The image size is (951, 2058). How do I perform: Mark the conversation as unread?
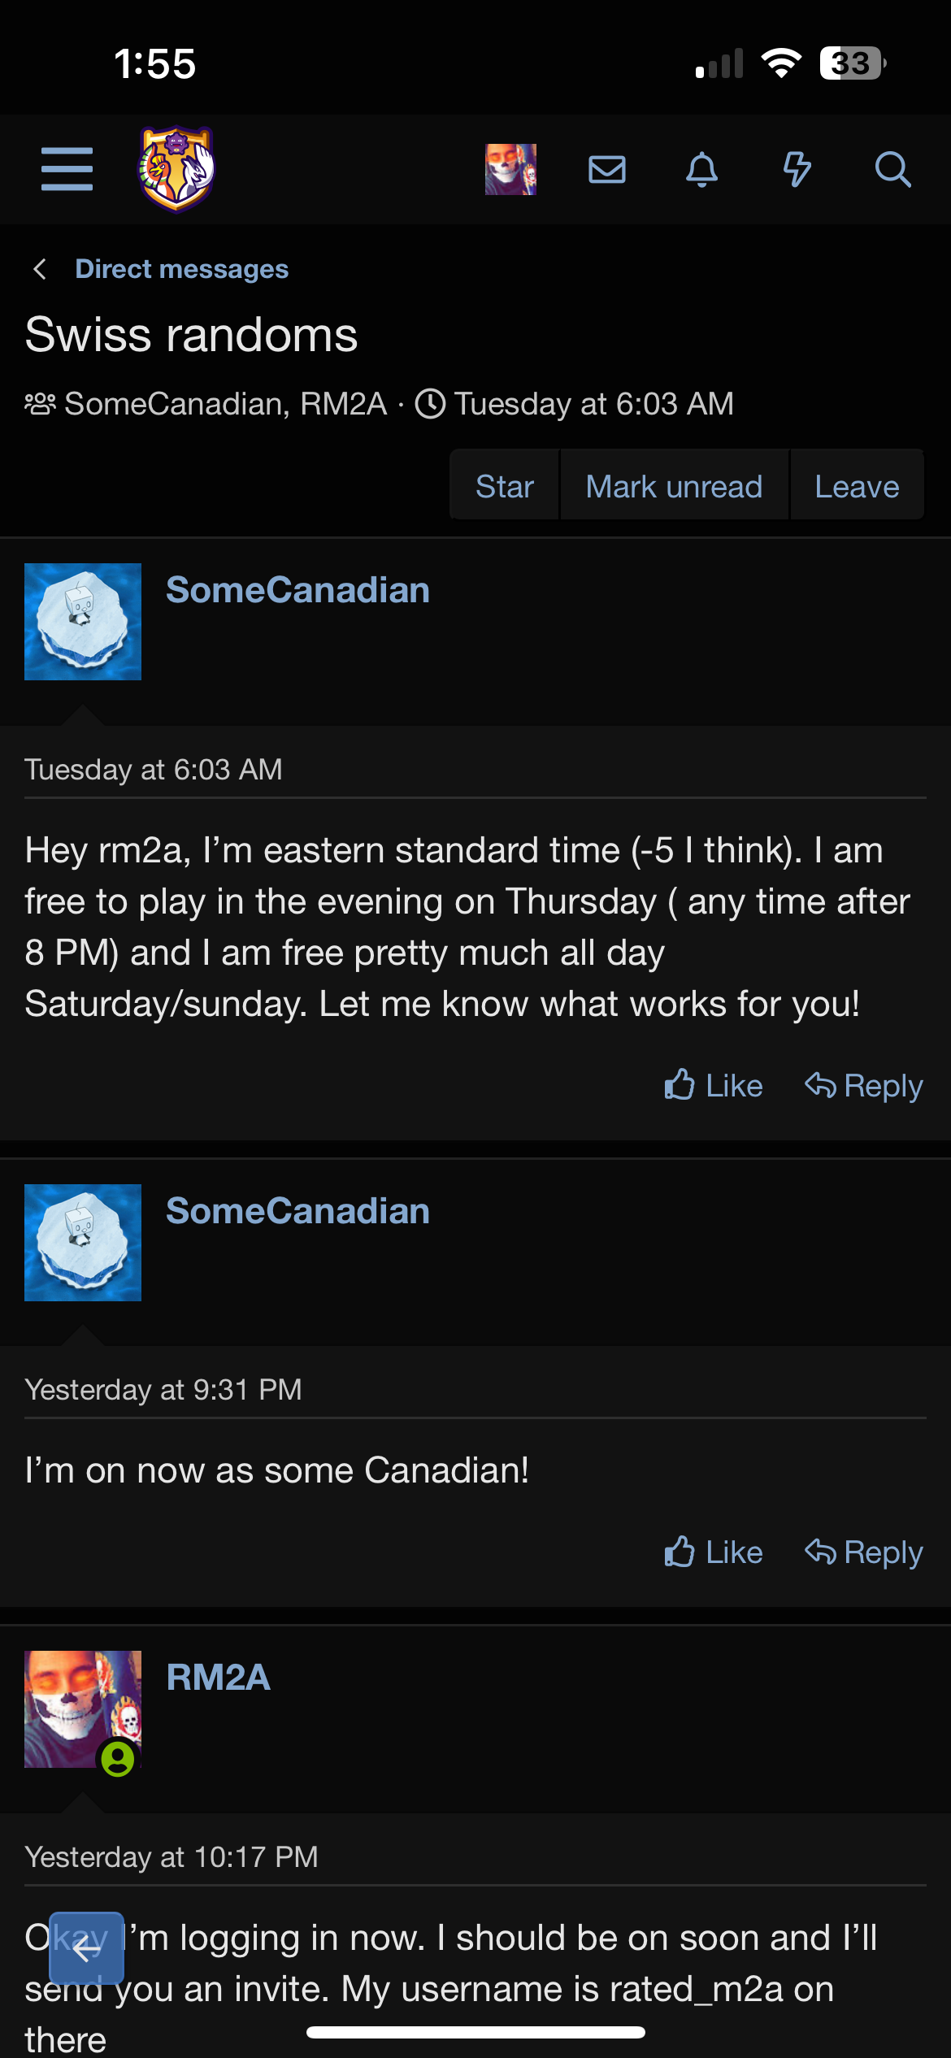(x=674, y=486)
